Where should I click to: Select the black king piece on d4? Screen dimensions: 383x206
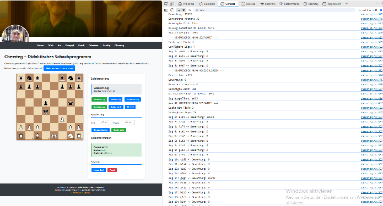(x=46, y=112)
